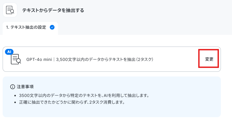Click the blue AI badge

9,52
